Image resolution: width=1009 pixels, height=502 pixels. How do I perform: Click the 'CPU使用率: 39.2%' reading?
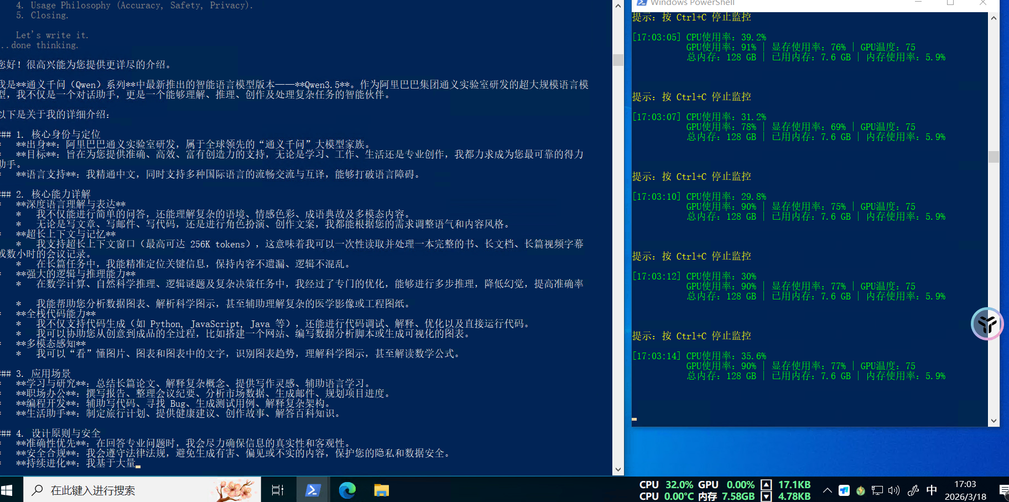point(726,38)
